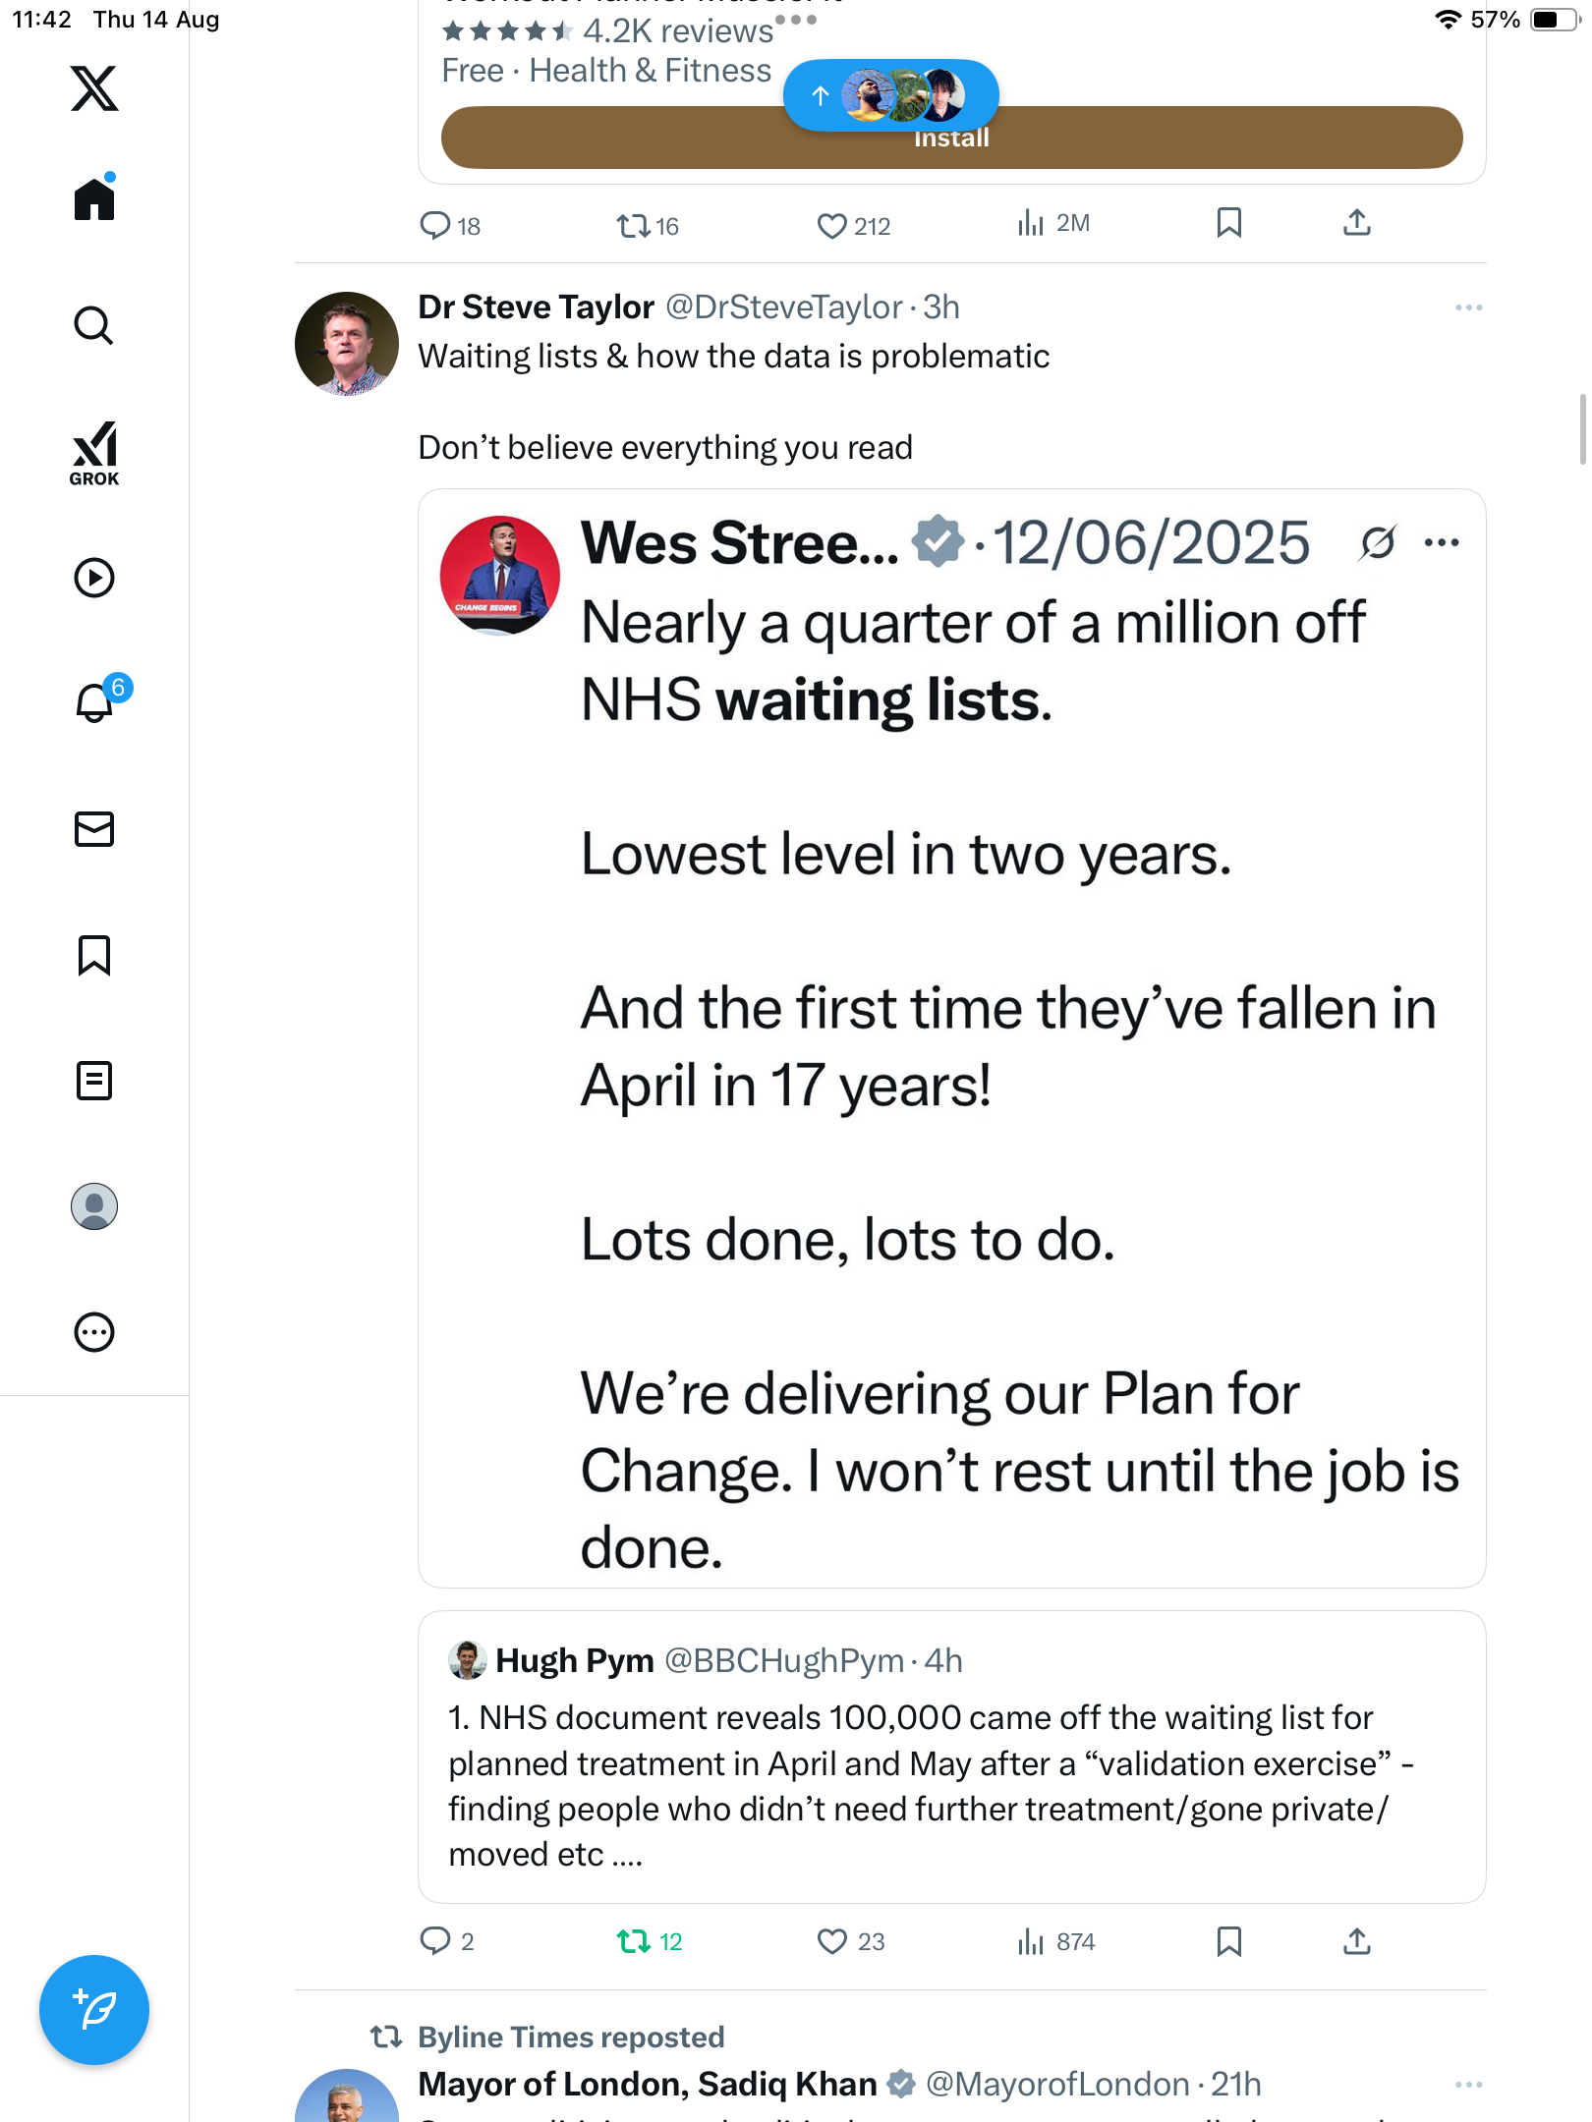Like Dr Steve Taylor's post

point(831,1941)
